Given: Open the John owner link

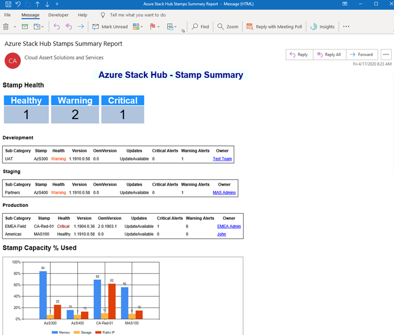Looking at the screenshot, I should pos(221,234).
